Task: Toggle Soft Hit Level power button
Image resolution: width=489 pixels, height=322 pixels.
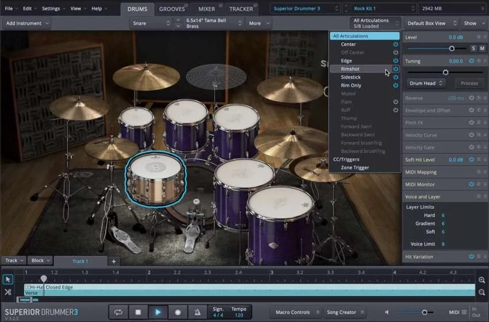Action: pos(472,160)
